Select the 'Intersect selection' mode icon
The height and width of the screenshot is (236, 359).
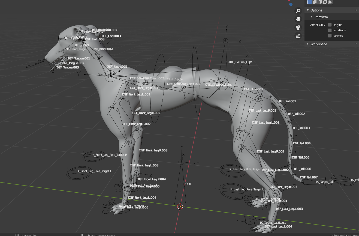click(x=330, y=2)
